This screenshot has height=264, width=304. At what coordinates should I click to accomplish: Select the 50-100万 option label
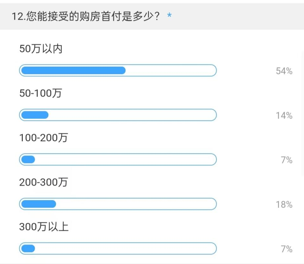40,94
